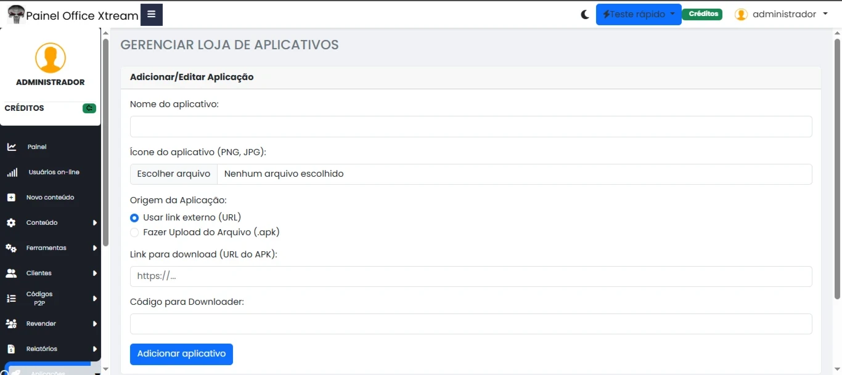This screenshot has height=375, width=842.
Task: Click the green credits refresh icon
Action: coord(89,108)
